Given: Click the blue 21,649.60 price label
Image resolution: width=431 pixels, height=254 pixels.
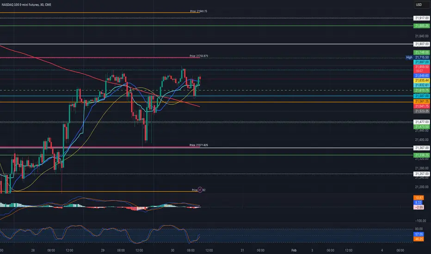Looking at the screenshot, I should point(422,76).
